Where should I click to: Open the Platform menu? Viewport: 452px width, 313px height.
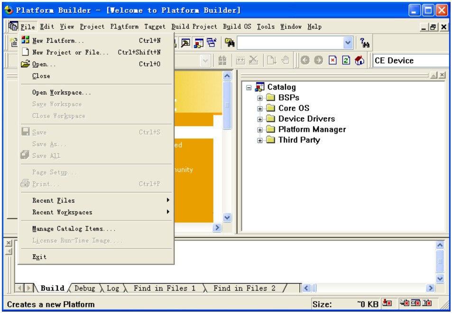tap(124, 27)
